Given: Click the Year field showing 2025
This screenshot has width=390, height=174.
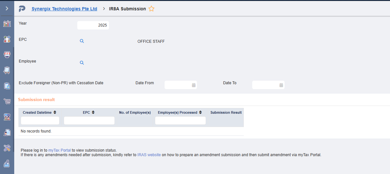Looking at the screenshot, I should [93, 25].
